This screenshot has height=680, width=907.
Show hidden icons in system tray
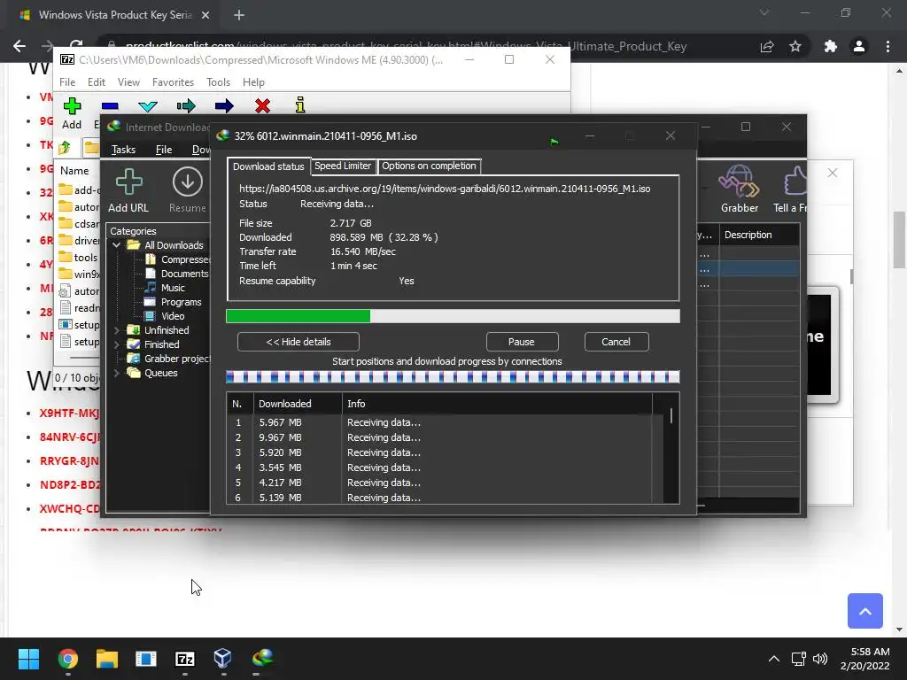(x=773, y=659)
